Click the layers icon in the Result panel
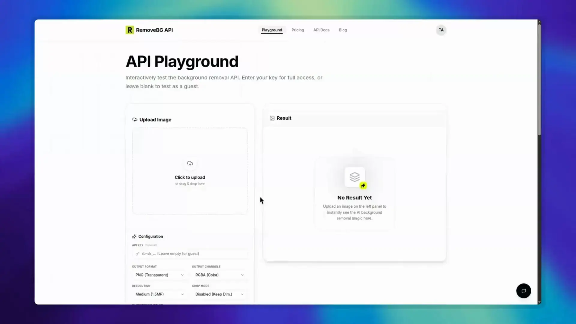Viewport: 576px width, 324px height. 355,177
